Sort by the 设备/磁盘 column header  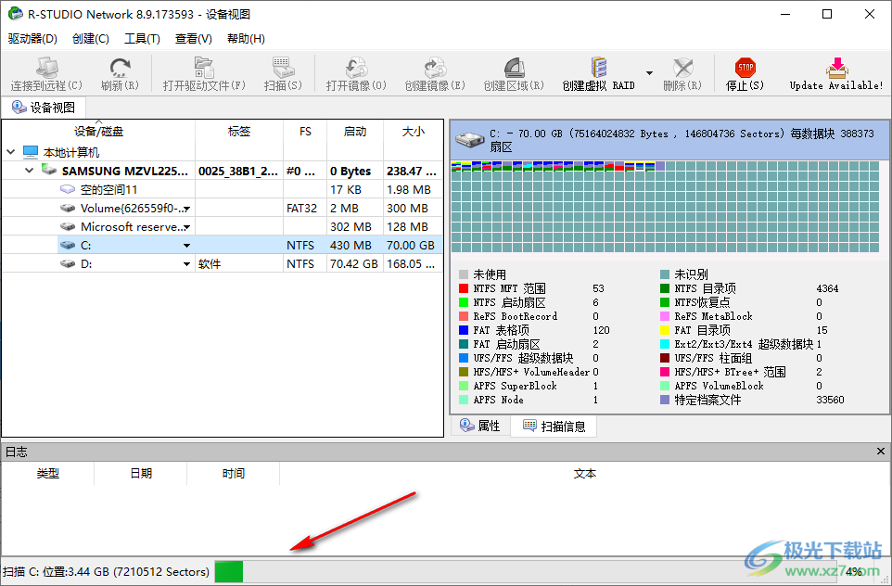coord(98,132)
